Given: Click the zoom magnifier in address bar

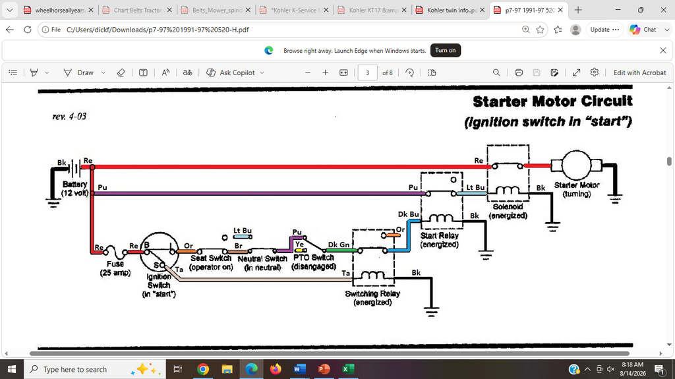Looking at the screenshot, I should pyautogui.click(x=525, y=29).
